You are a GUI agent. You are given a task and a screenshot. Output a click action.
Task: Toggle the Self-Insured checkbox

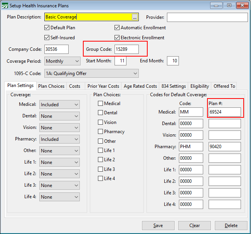coord(47,38)
